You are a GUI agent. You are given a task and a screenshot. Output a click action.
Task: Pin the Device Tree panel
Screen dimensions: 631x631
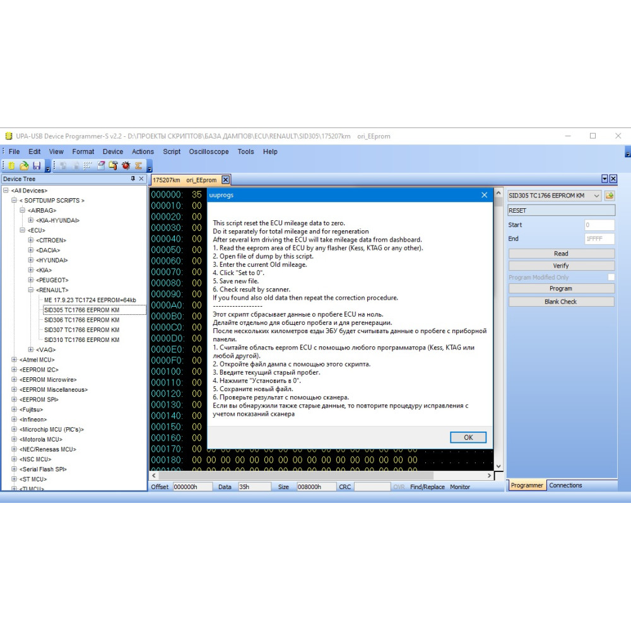click(x=133, y=179)
